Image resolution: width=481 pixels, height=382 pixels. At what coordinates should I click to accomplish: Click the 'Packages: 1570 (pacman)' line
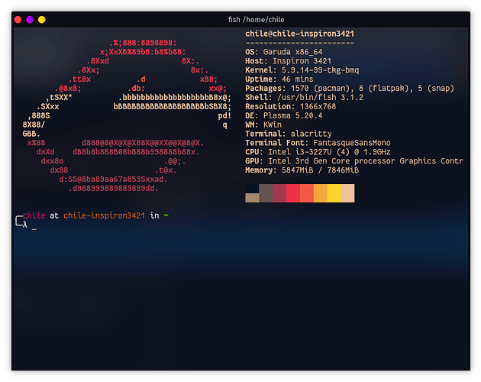click(x=350, y=89)
